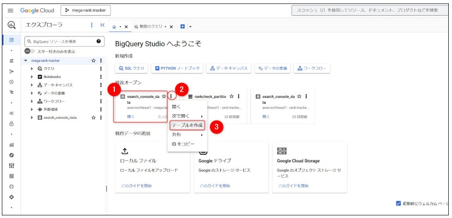Open the Explorer panel three-dot menu
This screenshot has width=452, height=218.
[92, 25]
